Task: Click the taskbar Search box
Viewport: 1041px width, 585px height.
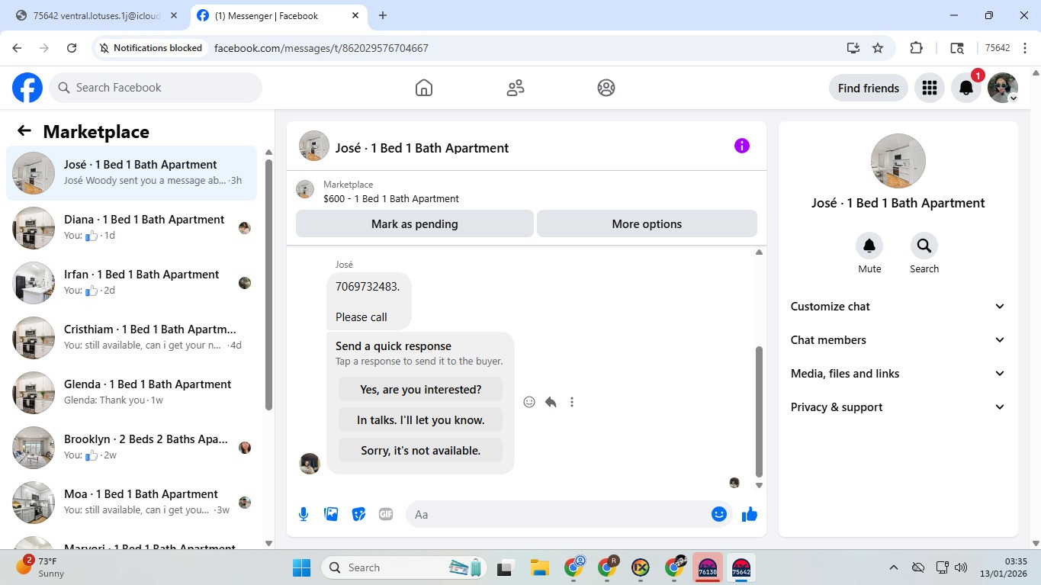Action: point(403,567)
